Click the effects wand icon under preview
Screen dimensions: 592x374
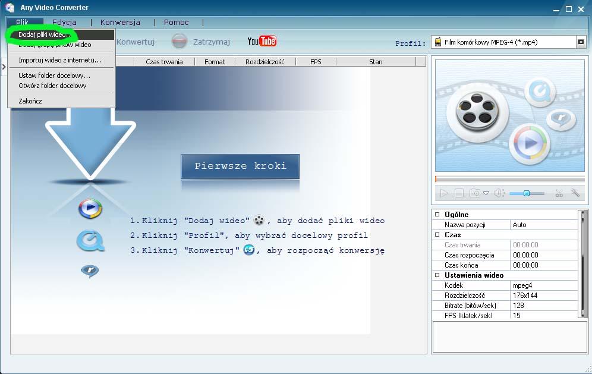tap(575, 193)
